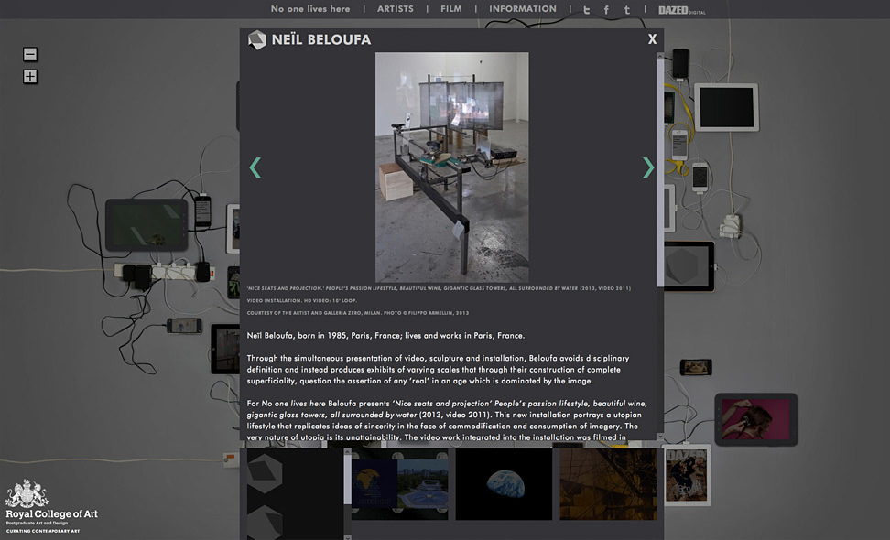
Task: Click the small scrollbar beside hexagon thumbnail
Action: click(347, 480)
